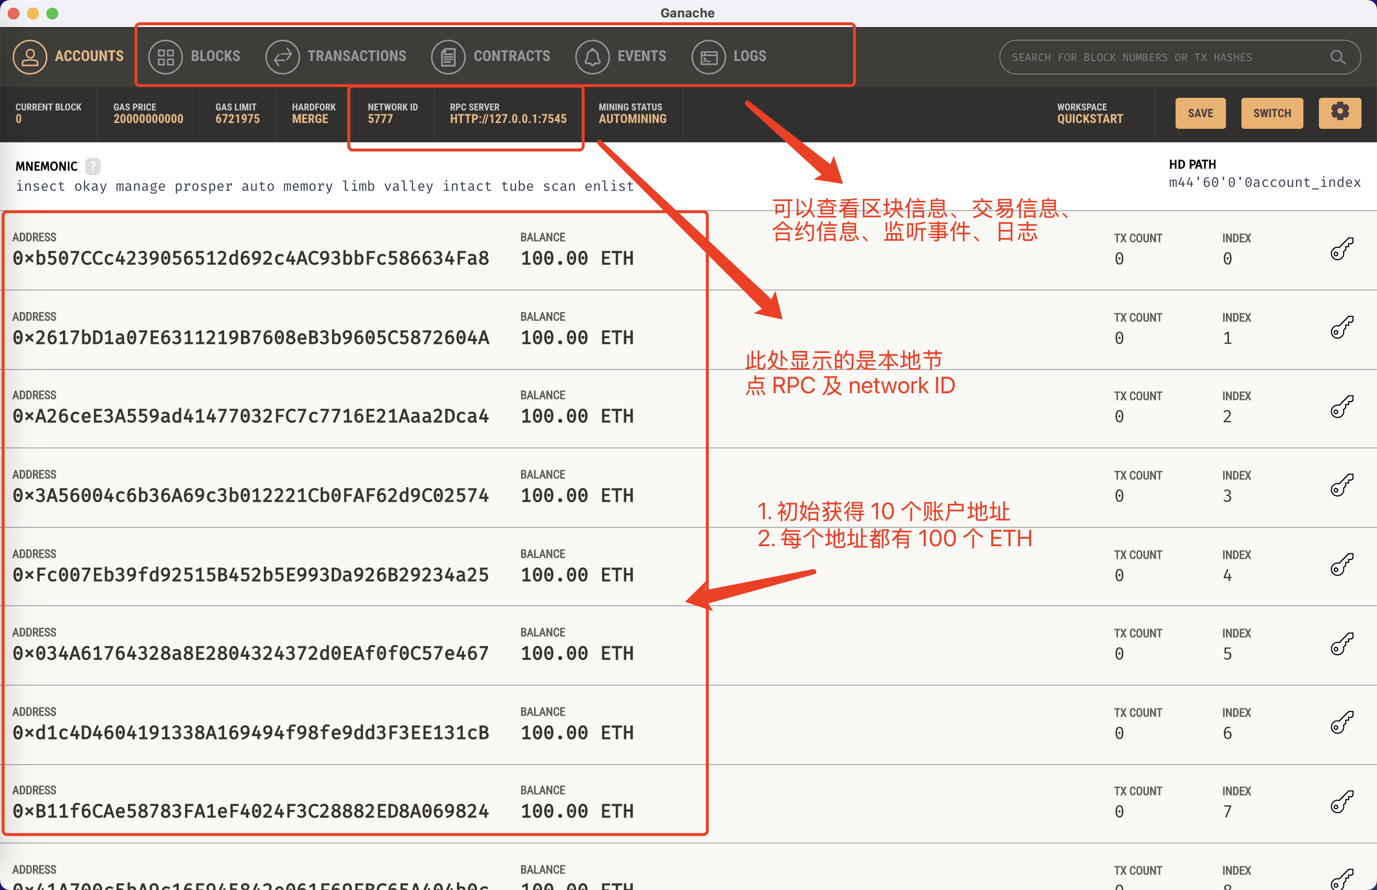
Task: Click the RPC server HTTP://127.0.0.1:7545 value
Action: click(x=508, y=119)
